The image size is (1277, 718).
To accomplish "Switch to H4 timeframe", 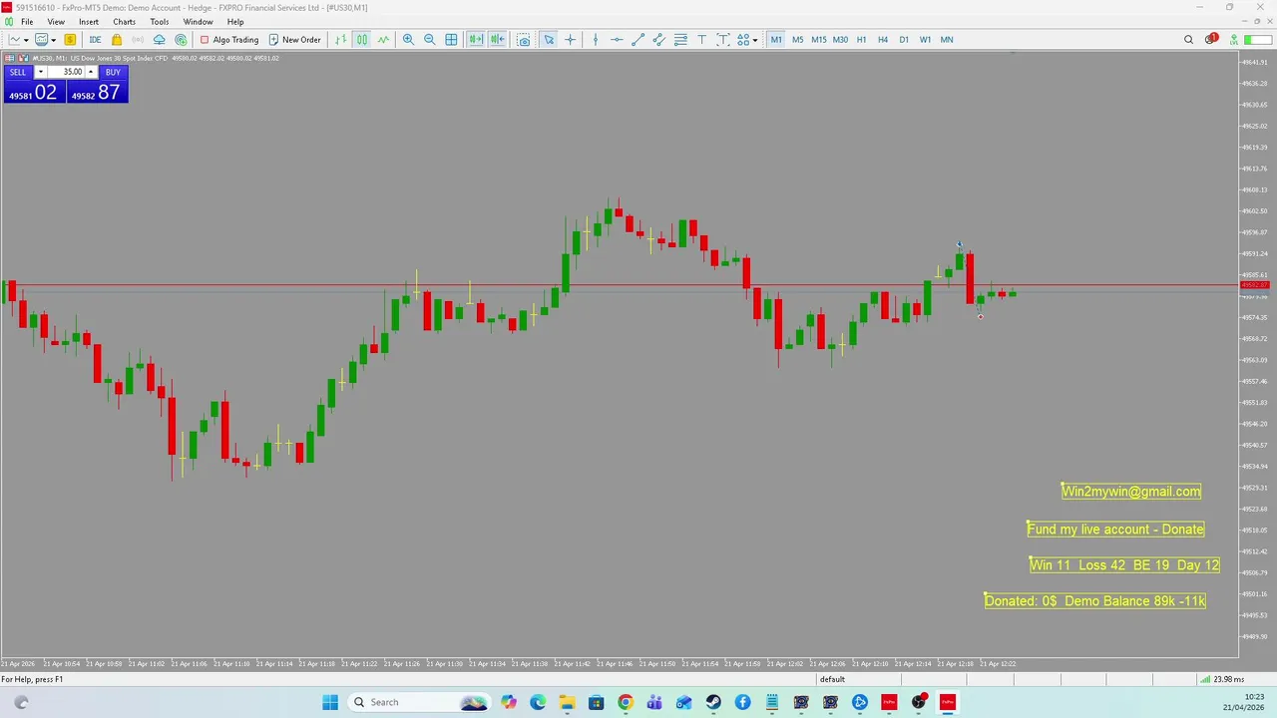I will pyautogui.click(x=883, y=40).
